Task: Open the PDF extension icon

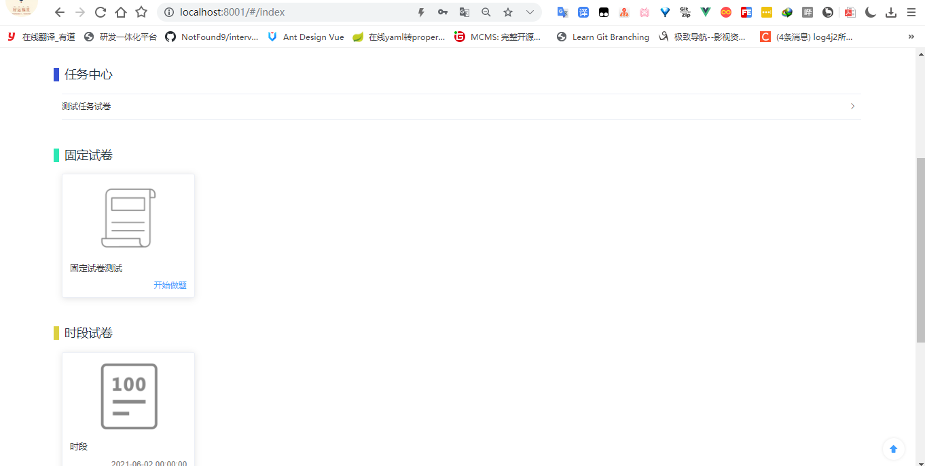Action: coord(850,12)
